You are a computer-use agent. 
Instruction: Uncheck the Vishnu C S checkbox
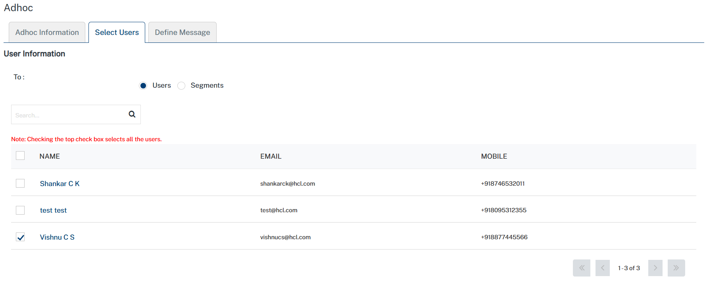tap(20, 237)
